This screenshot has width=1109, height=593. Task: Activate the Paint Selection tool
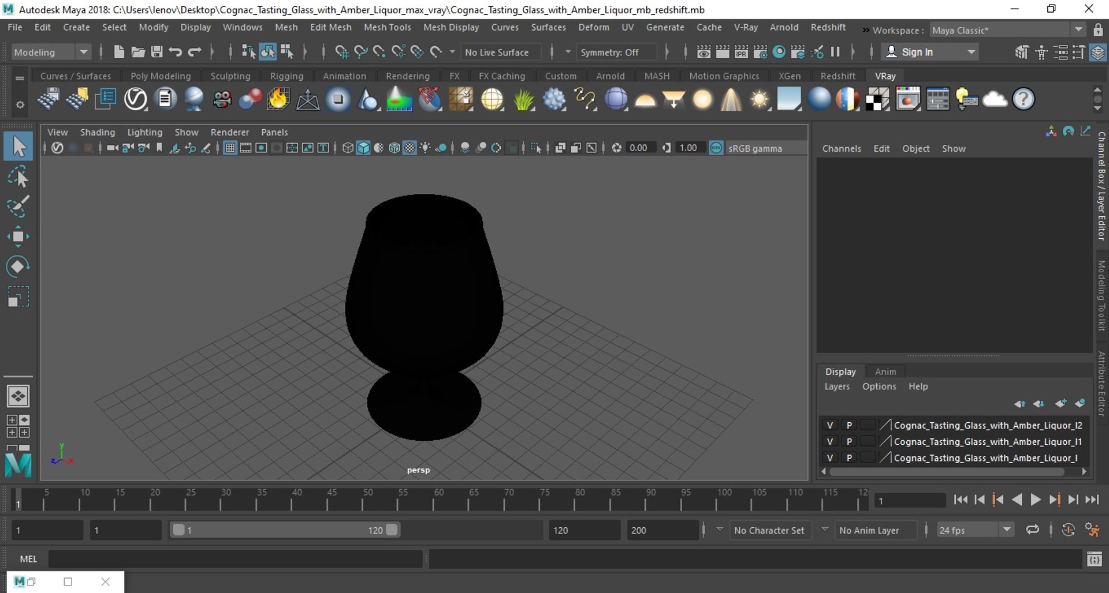(x=18, y=207)
